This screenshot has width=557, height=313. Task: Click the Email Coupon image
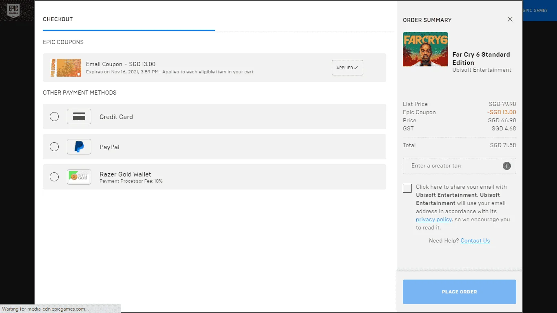click(66, 68)
